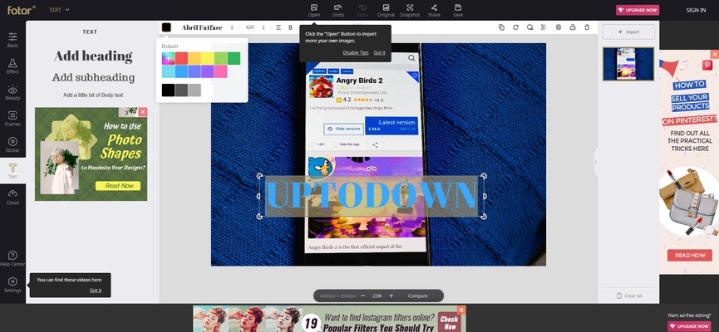Viewport: 719px width, 332px height.
Task: Open the Effect panel
Action: 12,66
